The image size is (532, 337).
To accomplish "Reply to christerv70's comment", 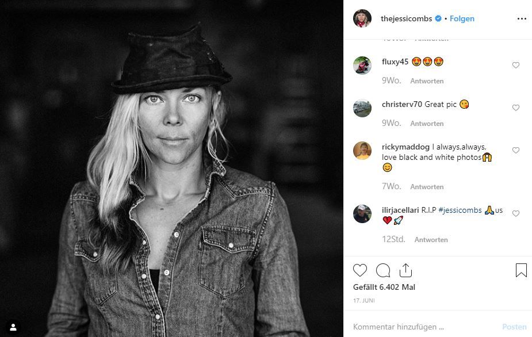I will [x=427, y=124].
